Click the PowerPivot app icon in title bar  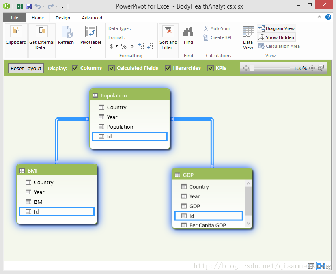[x=6, y=6]
